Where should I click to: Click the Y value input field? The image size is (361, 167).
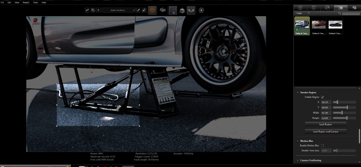(x=326, y=107)
